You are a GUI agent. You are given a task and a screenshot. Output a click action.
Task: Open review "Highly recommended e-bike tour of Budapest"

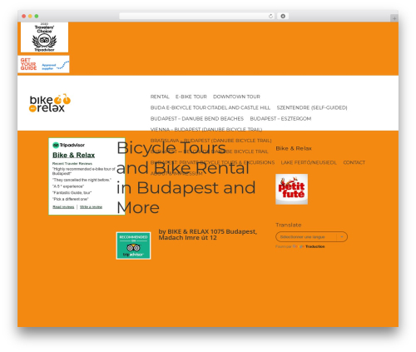click(84, 171)
